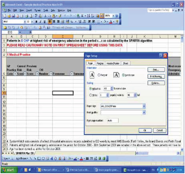Open the font name dropdown arrow
This screenshot has height=174, width=185.
[25, 22]
